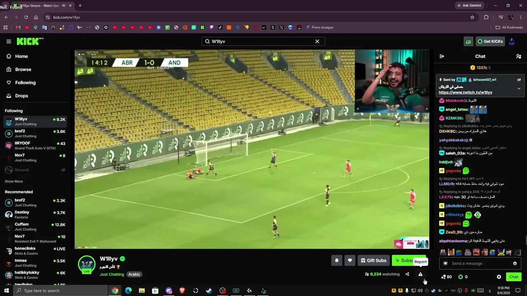527x296 pixels.
Task: Open the channel points balance showing 80
Action: pyautogui.click(x=446, y=277)
